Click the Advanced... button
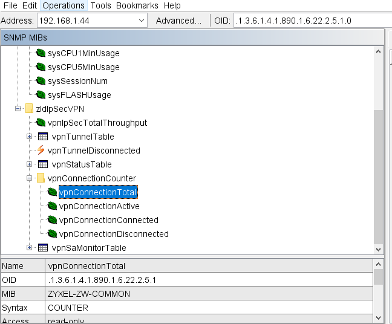Screen dimensions: 392x324 178,21
